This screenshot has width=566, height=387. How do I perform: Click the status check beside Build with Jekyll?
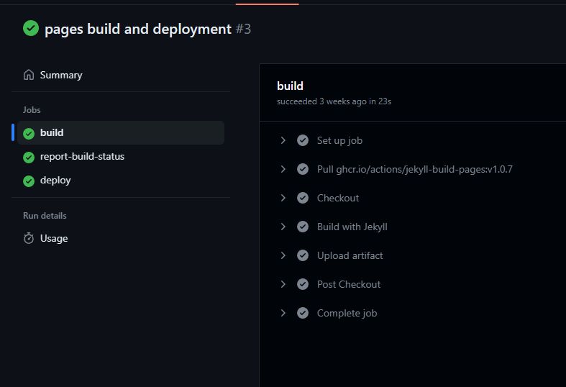click(x=303, y=227)
